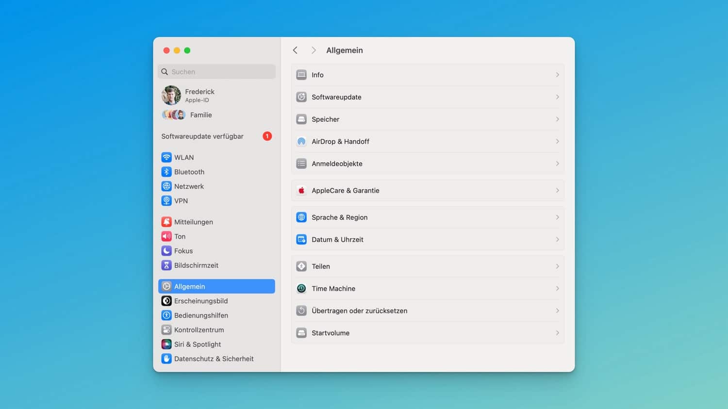728x409 pixels.
Task: Close the settings window with red button
Action: coord(166,50)
